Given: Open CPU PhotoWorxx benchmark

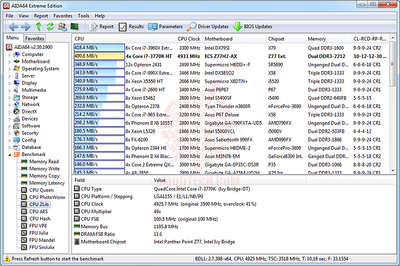Looking at the screenshot, I should 47,197.
